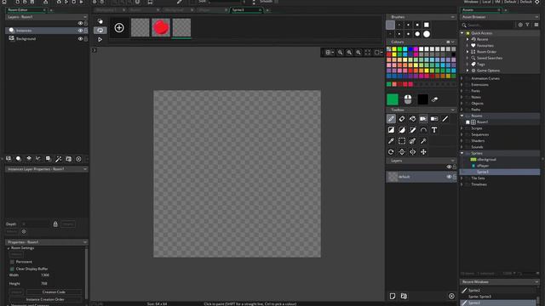545x306 pixels.
Task: Click the Creation Code button
Action: [x=54, y=292]
